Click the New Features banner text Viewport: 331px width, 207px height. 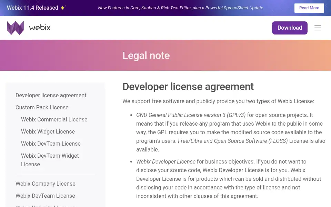point(180,8)
